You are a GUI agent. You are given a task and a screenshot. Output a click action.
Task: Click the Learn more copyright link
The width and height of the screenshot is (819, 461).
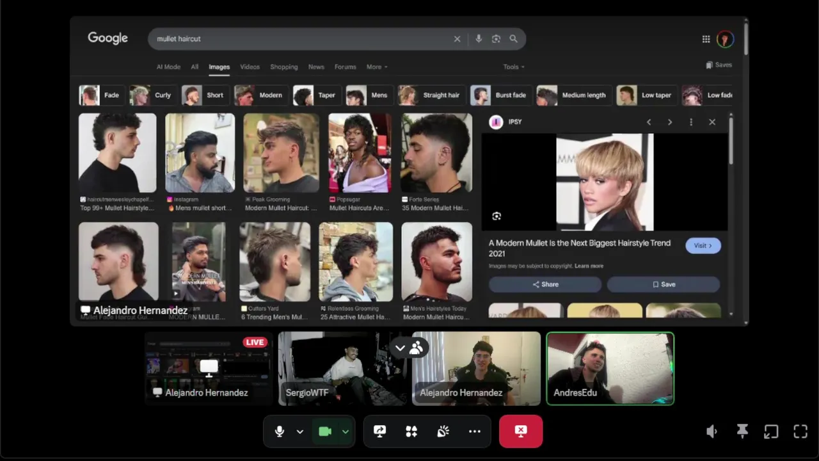click(589, 266)
